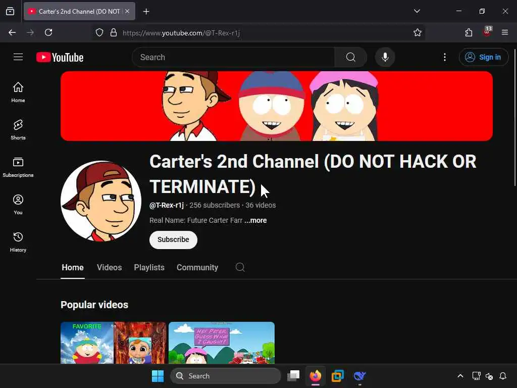This screenshot has width=517, height=388.
Task: Click the '36 videos' count text
Action: click(x=261, y=205)
